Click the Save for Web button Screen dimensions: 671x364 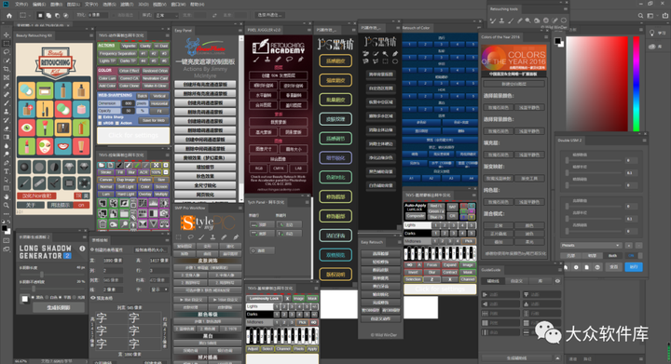click(x=153, y=120)
